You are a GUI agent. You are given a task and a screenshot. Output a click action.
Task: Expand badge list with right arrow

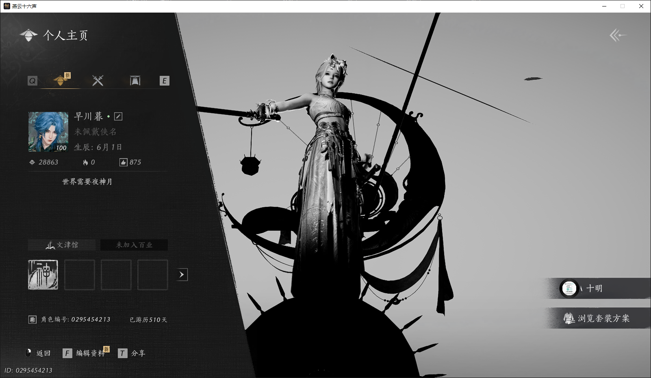click(182, 275)
